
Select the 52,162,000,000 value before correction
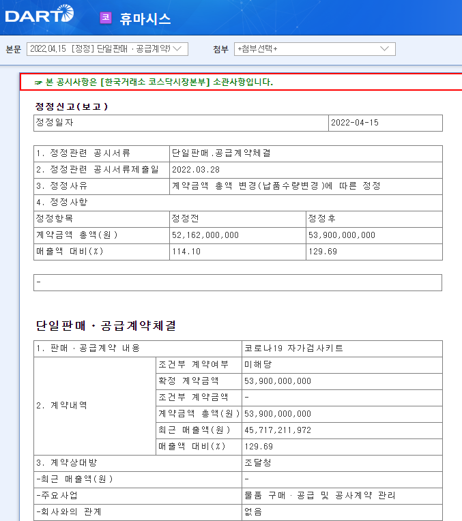click(x=237, y=235)
